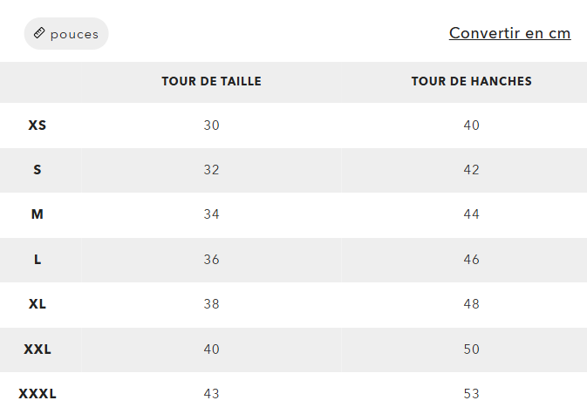Select the XXL size row label
587x414 pixels.
click(38, 350)
